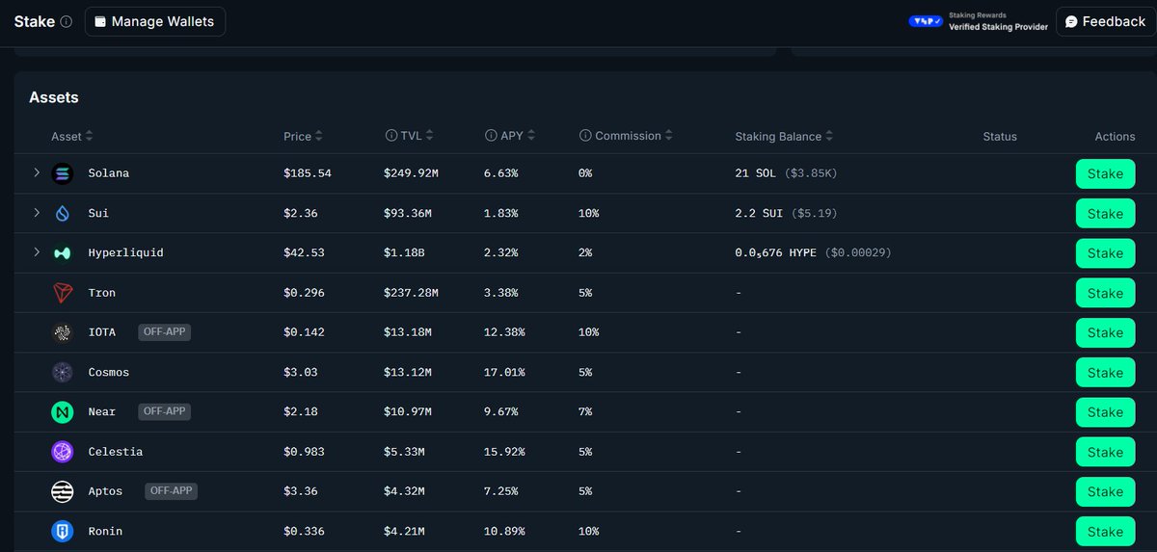Click the APY column info icon
The image size is (1157, 552).
(490, 136)
